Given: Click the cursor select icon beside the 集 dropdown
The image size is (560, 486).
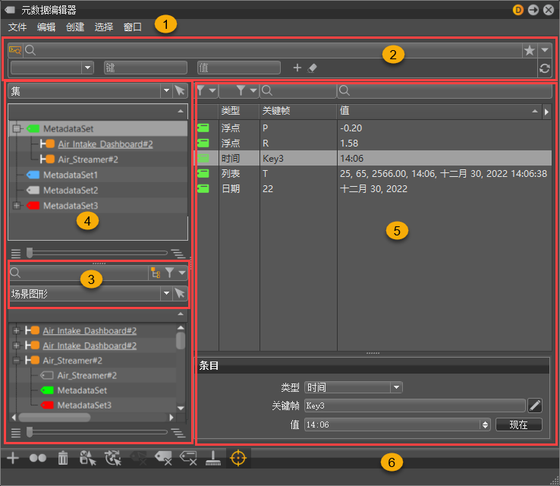Looking at the screenshot, I should [x=180, y=91].
